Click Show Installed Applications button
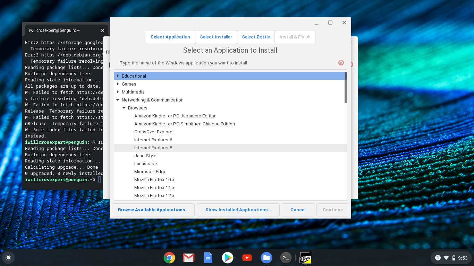The image size is (474, 266). [x=238, y=210]
